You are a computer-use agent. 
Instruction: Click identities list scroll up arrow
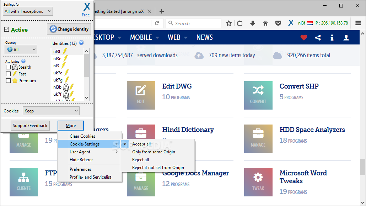coord(87,51)
